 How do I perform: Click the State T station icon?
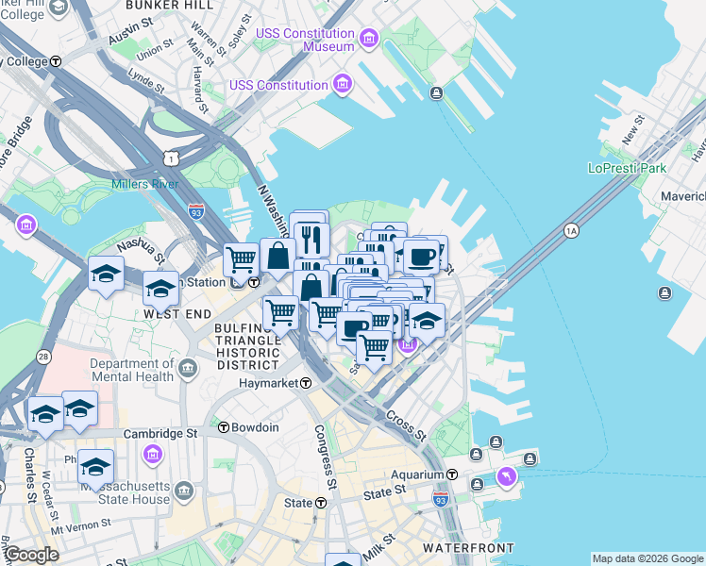click(321, 503)
